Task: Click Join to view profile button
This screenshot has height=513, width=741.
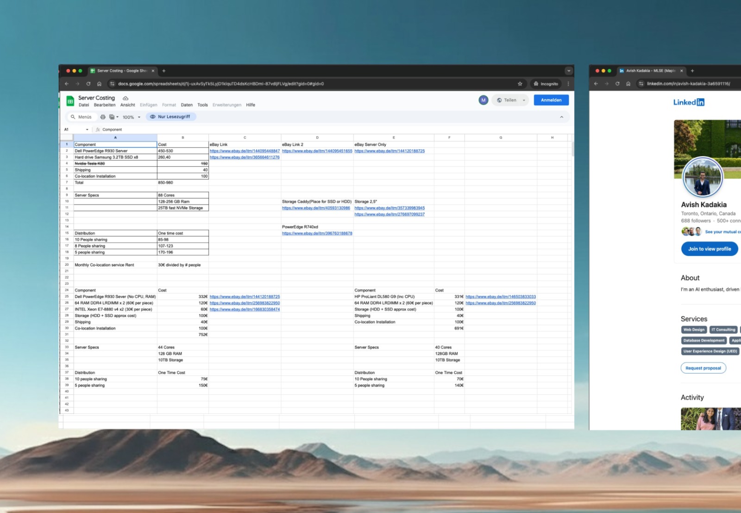Action: (x=709, y=249)
